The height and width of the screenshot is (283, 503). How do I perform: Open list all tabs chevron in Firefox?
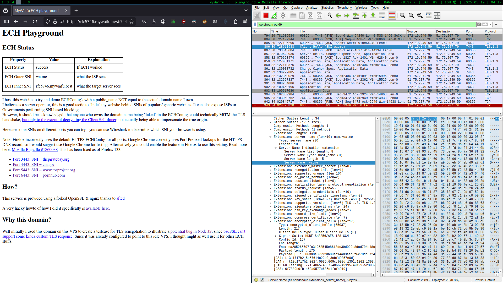pos(246,11)
